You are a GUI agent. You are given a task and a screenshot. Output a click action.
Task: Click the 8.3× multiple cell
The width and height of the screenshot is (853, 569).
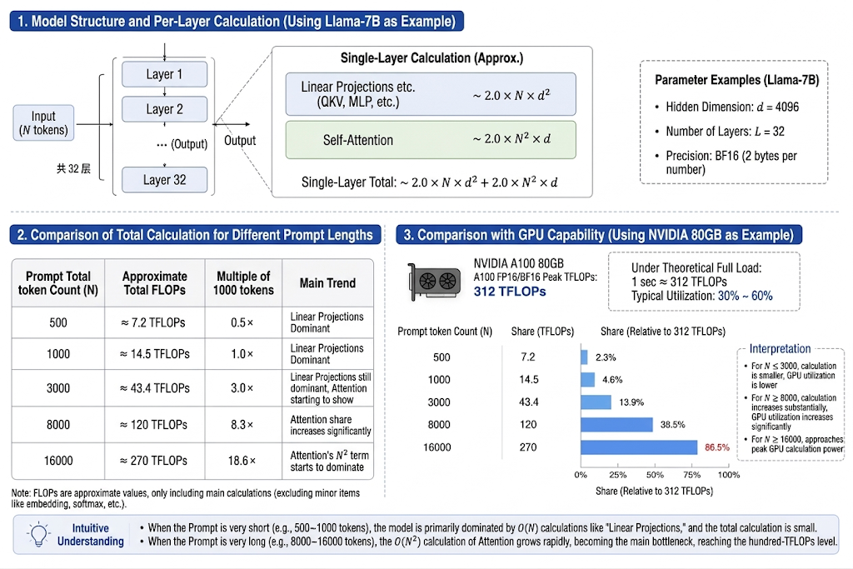coord(243,424)
